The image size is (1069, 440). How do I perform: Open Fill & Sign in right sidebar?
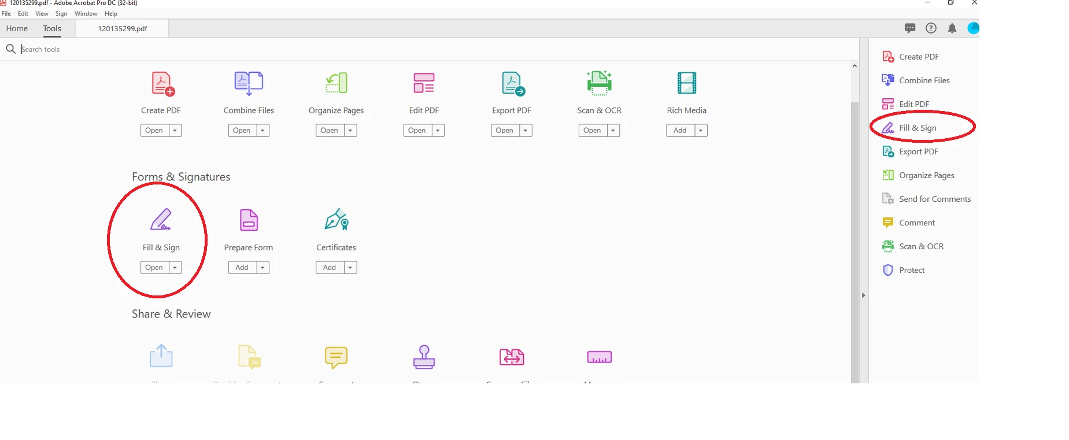(x=909, y=128)
